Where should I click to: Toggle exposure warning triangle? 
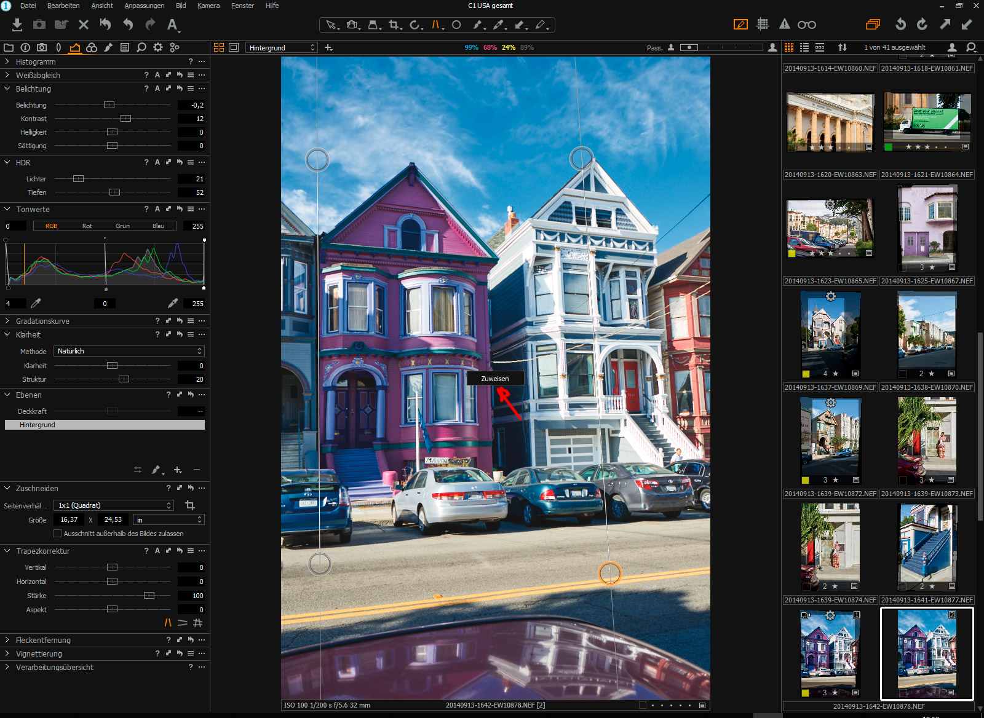[x=785, y=25]
